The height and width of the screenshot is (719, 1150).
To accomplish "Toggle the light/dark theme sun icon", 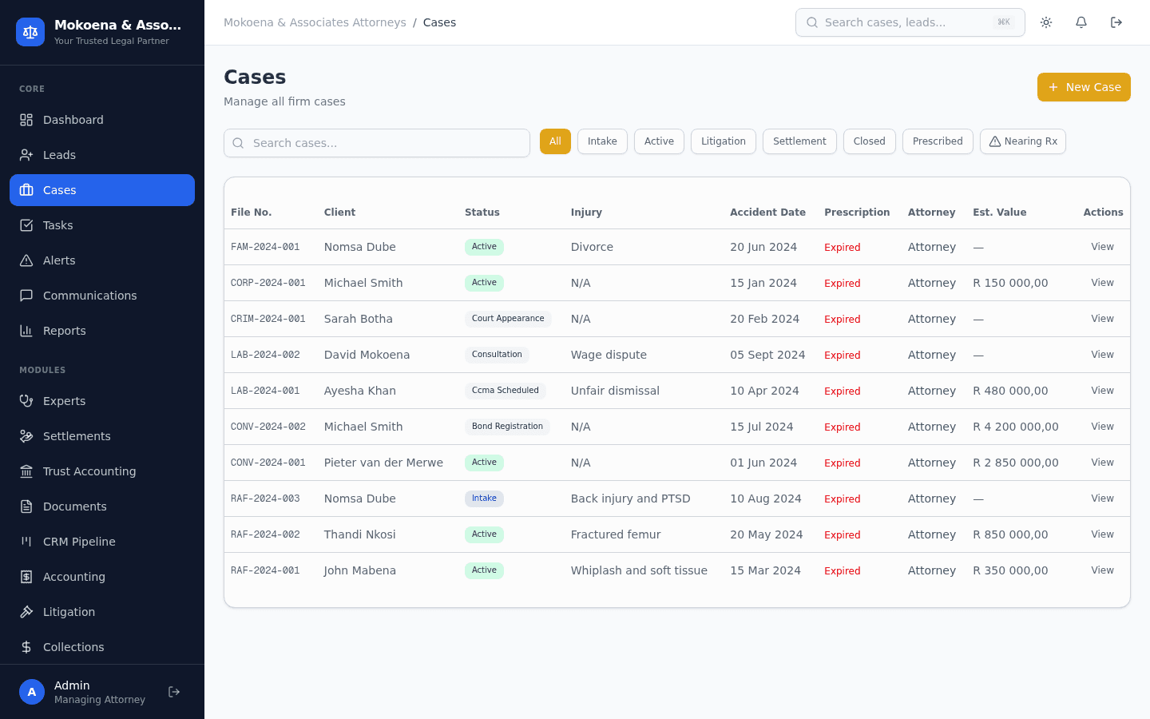I will pyautogui.click(x=1046, y=22).
